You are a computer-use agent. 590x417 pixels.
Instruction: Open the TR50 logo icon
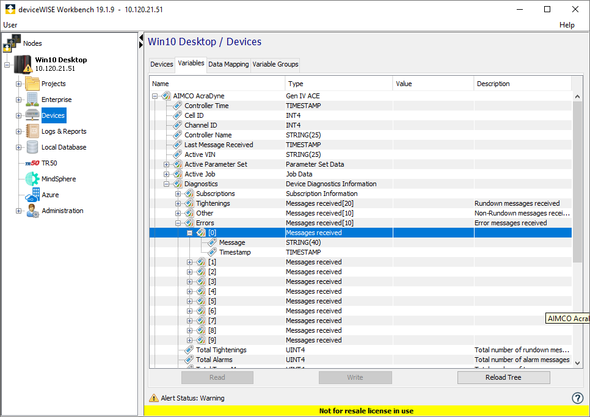tap(32, 163)
